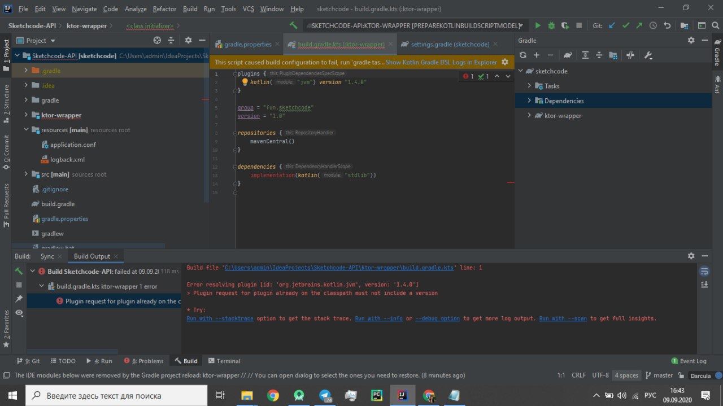Click the Git Rollback undo arrow
723x406 pixels.
pyautogui.click(x=667, y=25)
